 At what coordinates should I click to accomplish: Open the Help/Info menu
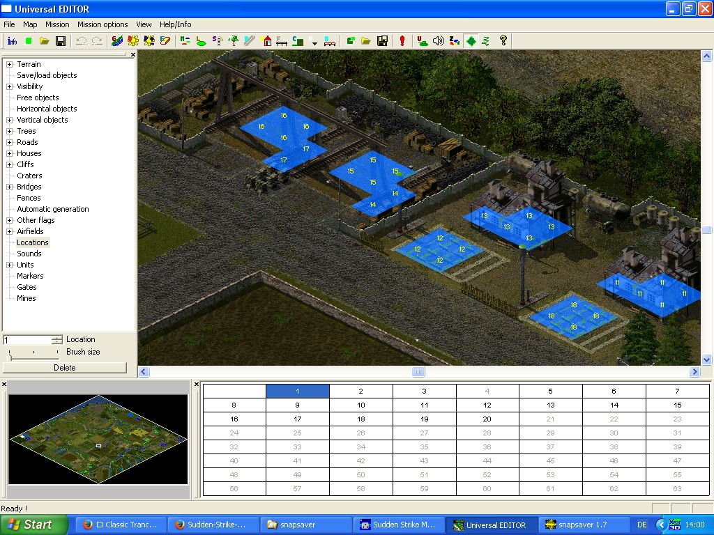point(175,24)
